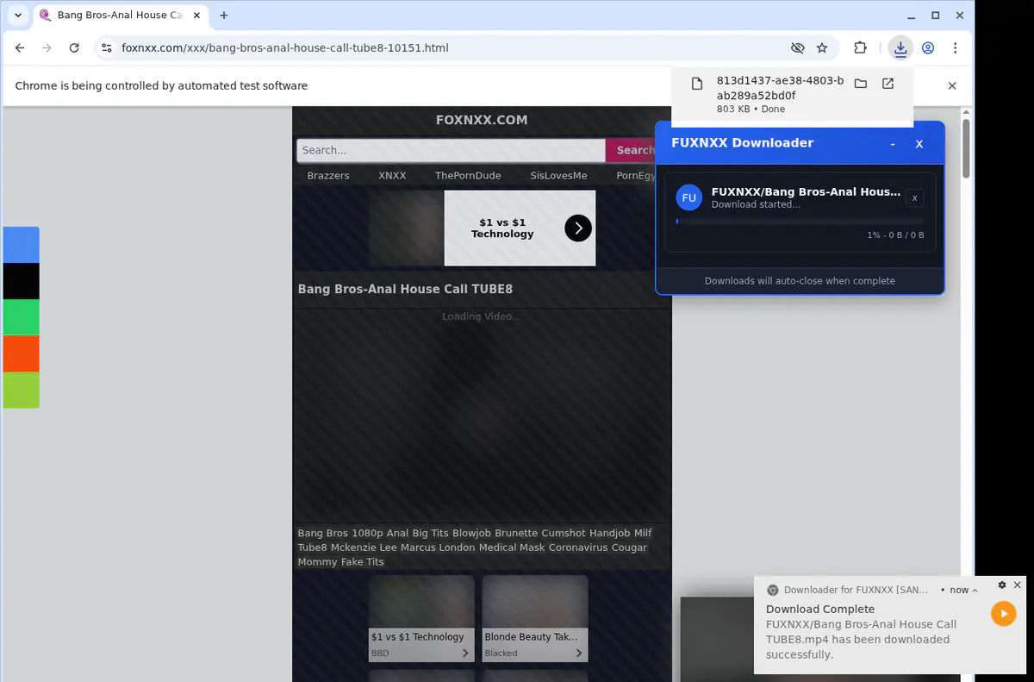The image size is (1034, 682).
Task: Click the forward navigation arrow
Action: pyautogui.click(x=47, y=48)
